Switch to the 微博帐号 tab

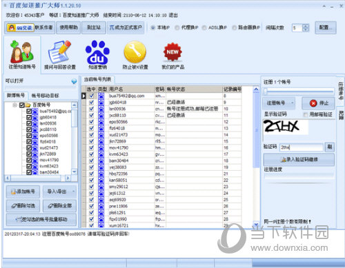(x=16, y=95)
